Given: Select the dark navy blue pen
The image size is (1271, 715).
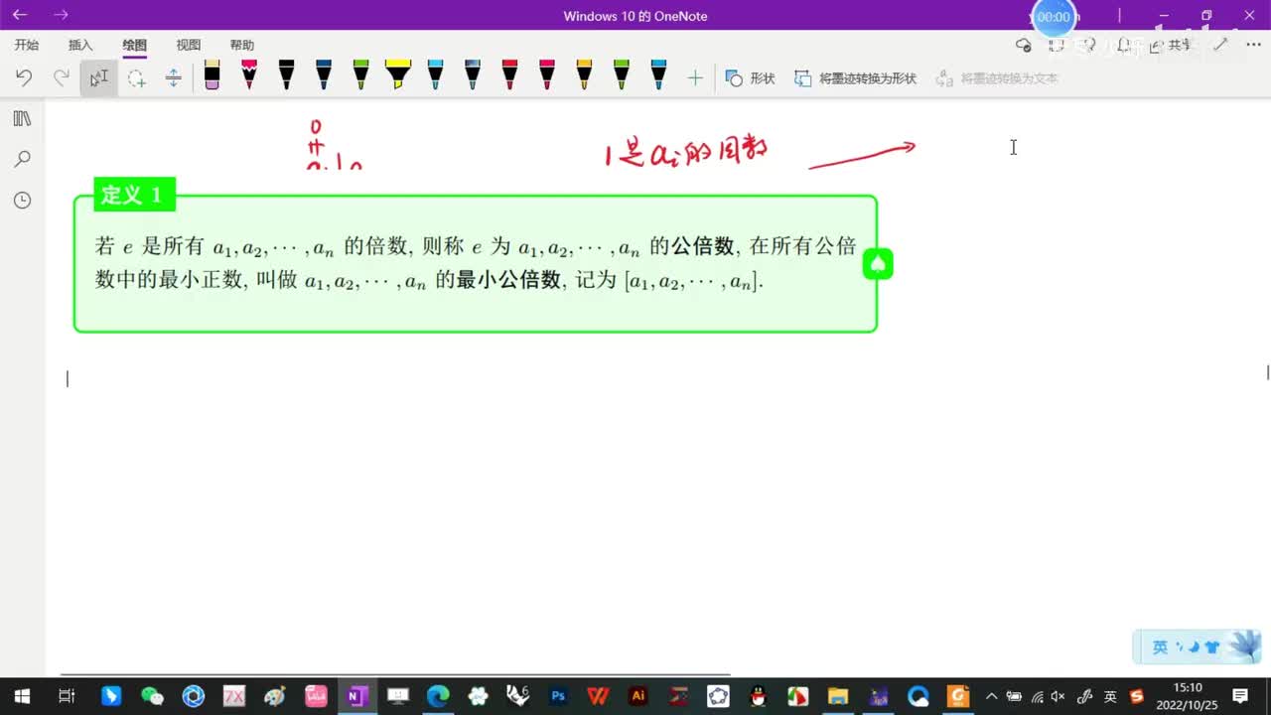Looking at the screenshot, I should 324,75.
